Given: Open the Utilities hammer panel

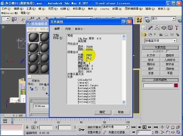Looking at the screenshot, I should point(177,28).
